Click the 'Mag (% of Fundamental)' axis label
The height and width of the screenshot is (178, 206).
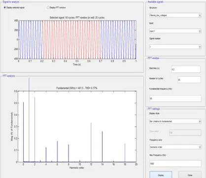point(12,126)
